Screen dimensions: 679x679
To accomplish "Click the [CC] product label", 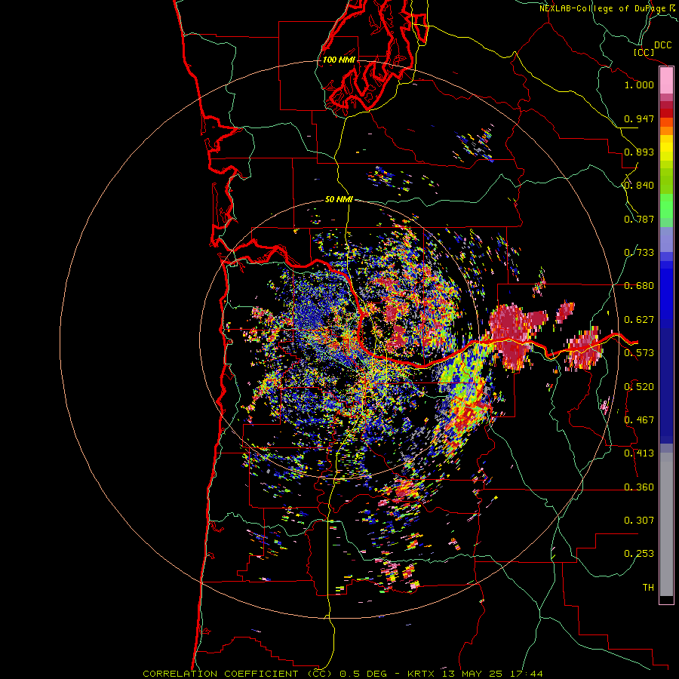I will (644, 52).
